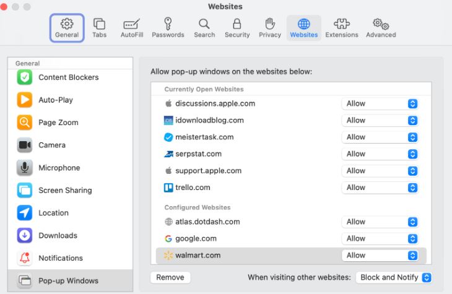Close the Websites preferences window
The height and width of the screenshot is (294, 452).
(4, 6)
